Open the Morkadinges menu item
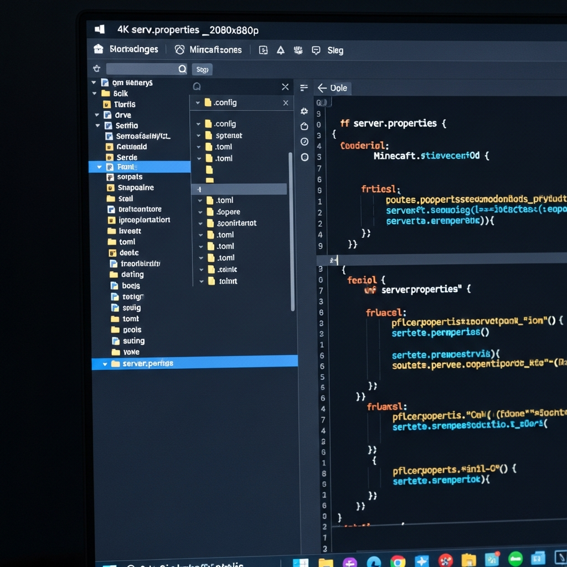567x567 pixels. 134,49
